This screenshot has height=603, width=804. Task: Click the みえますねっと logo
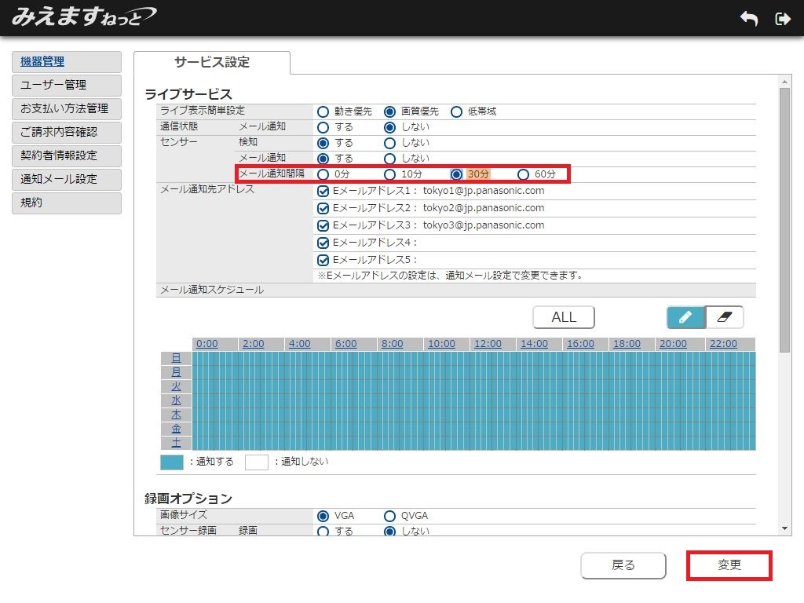83,17
